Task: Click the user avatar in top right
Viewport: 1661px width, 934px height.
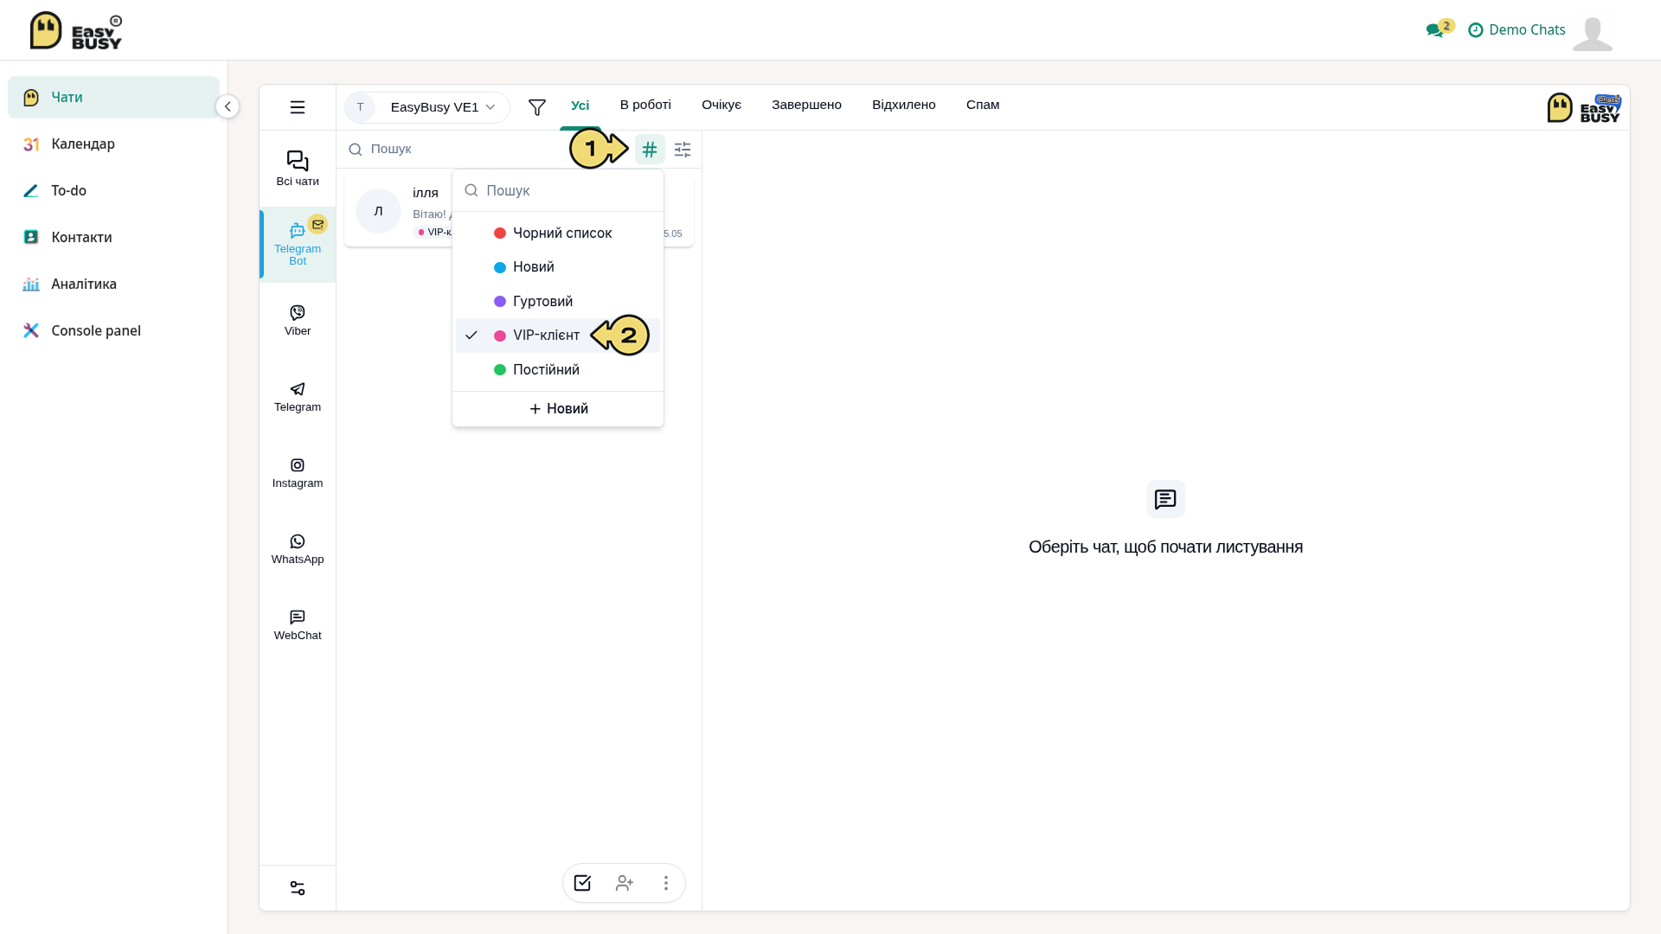Action: (1593, 33)
